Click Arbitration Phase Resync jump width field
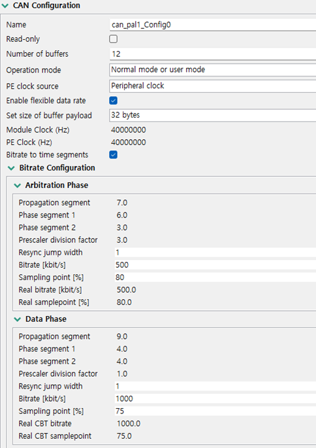316x448 pixels. 215,253
